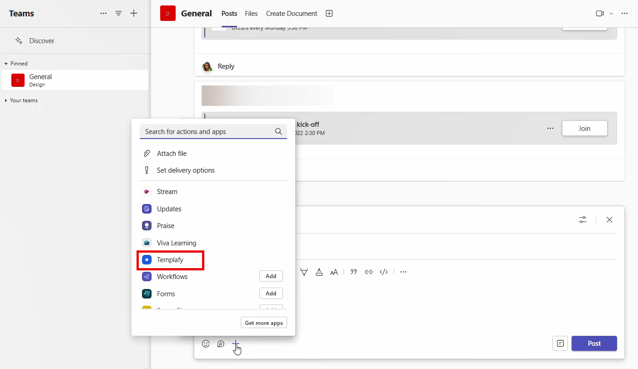Open message delivery options

pos(185,170)
